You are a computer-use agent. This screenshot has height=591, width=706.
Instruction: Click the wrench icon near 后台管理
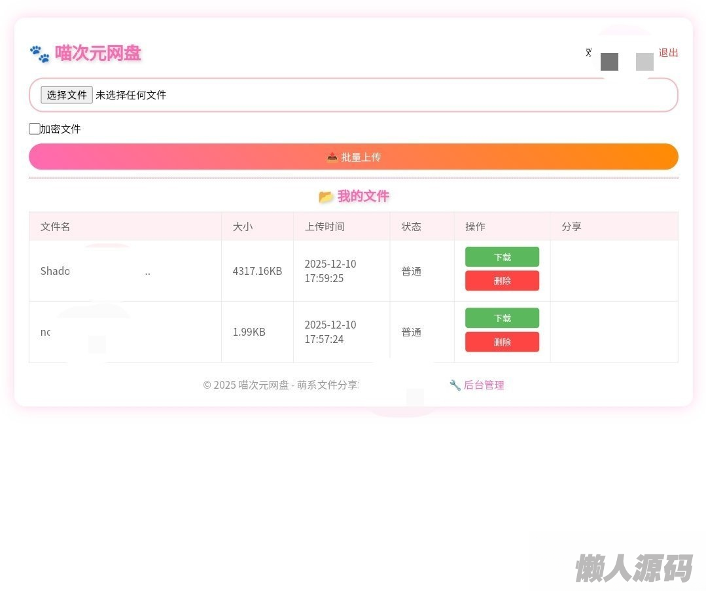(x=455, y=385)
